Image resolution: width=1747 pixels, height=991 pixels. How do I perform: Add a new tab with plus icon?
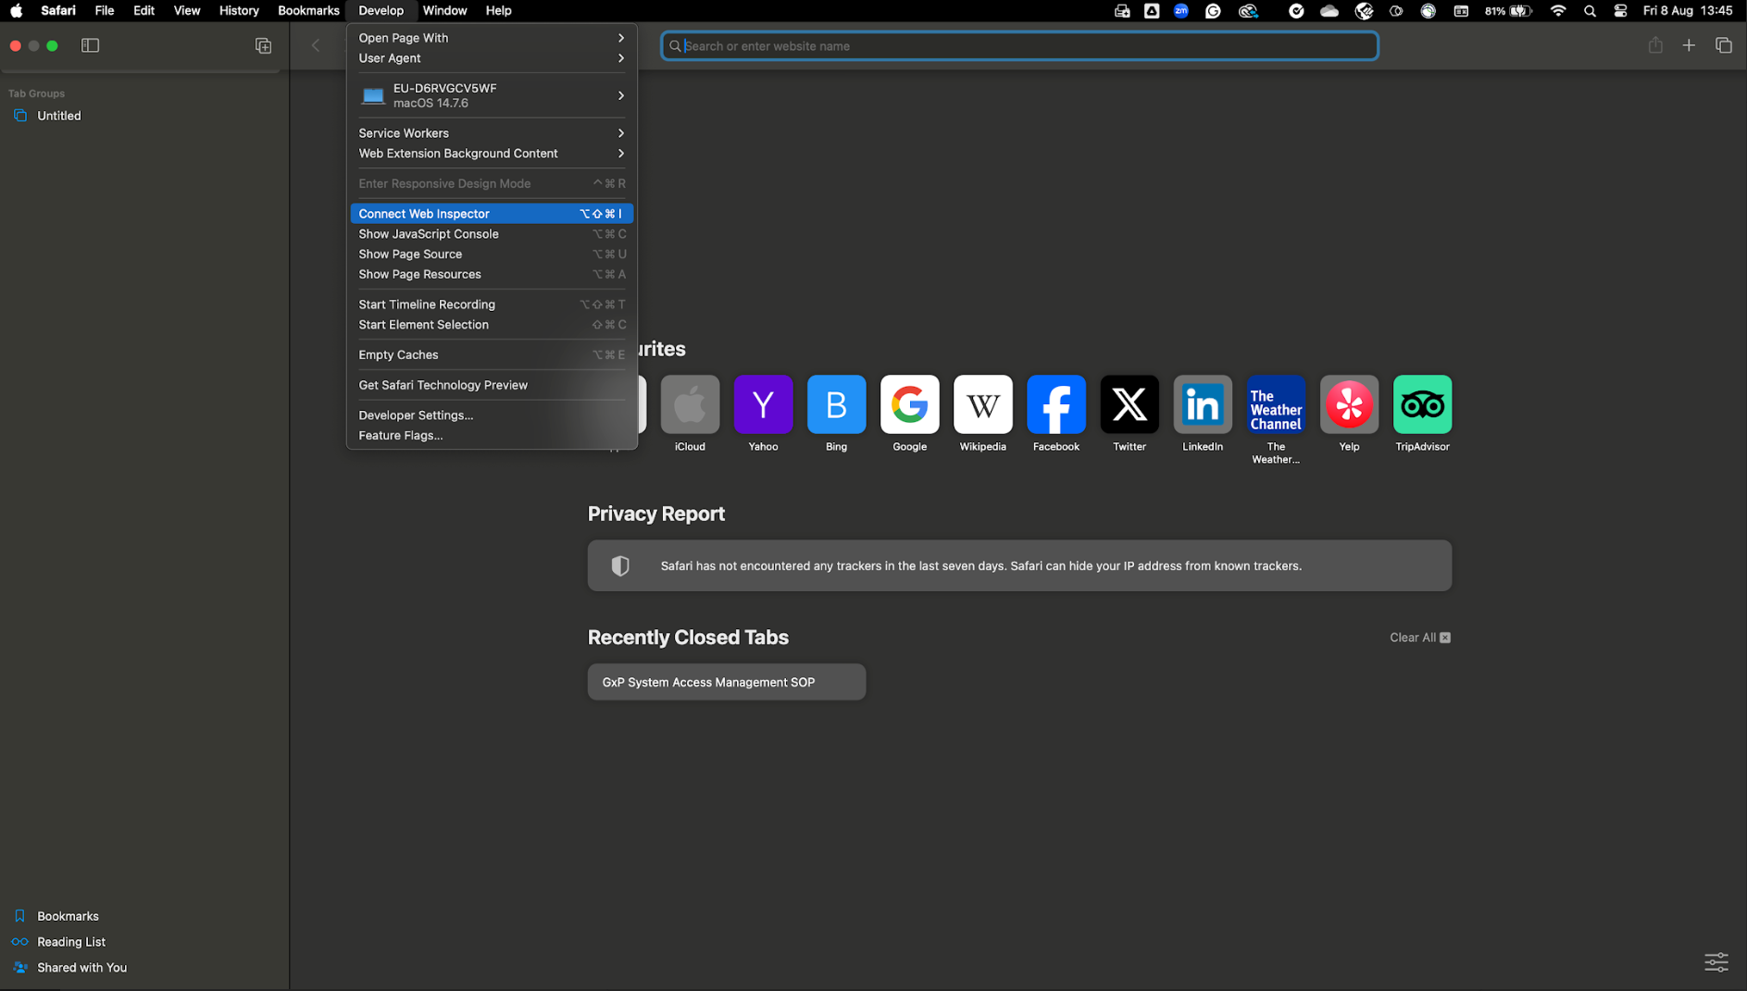(x=1689, y=45)
